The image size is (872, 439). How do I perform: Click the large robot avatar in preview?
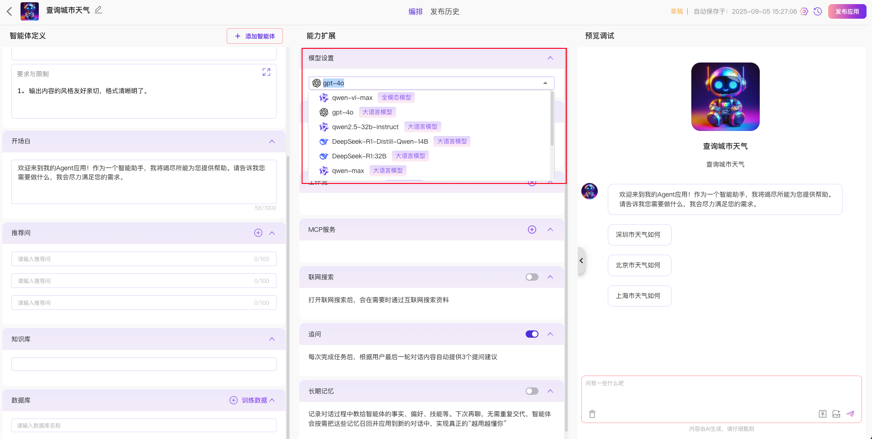click(x=725, y=97)
